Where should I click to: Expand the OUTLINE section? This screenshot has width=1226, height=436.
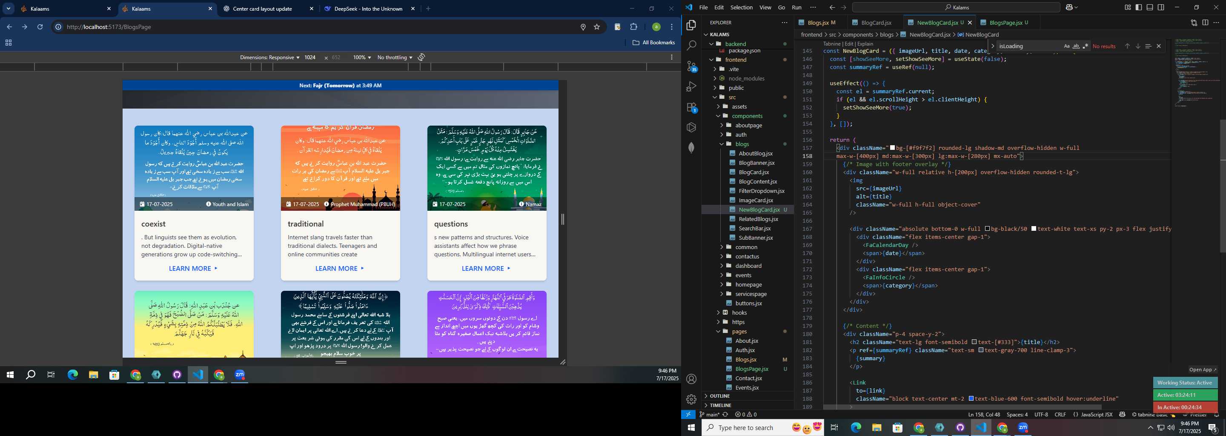[x=719, y=396]
